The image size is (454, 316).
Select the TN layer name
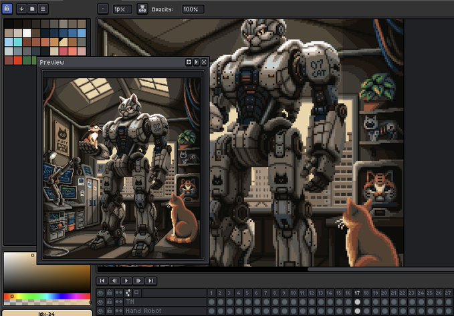tap(130, 302)
